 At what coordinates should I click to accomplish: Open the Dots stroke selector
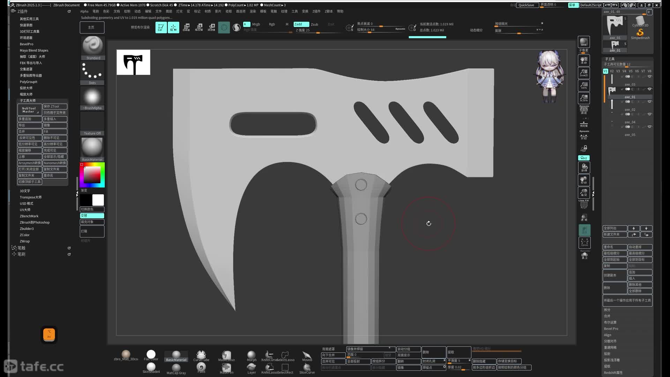coord(92,73)
